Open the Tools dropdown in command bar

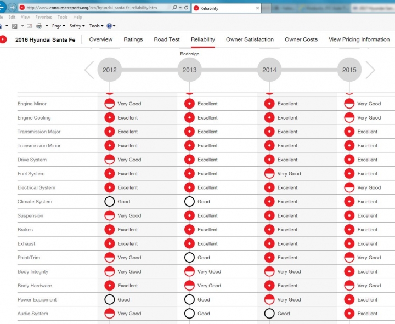click(96, 26)
